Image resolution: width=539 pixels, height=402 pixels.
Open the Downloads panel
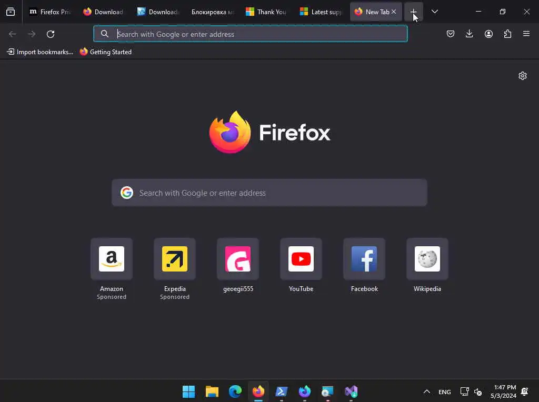(x=469, y=34)
